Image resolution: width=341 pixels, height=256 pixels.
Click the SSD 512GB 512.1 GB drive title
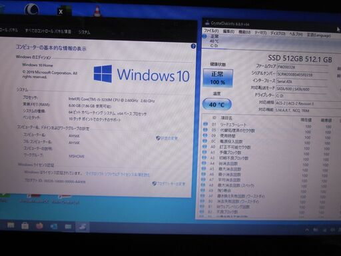coord(300,59)
